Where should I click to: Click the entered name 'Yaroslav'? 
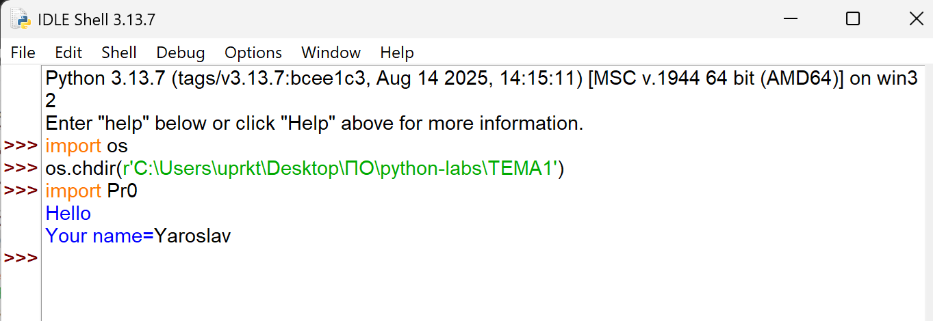192,236
